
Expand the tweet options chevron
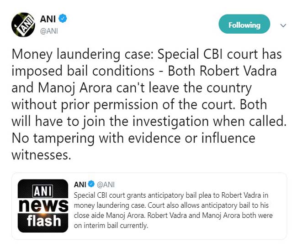tap(283, 26)
